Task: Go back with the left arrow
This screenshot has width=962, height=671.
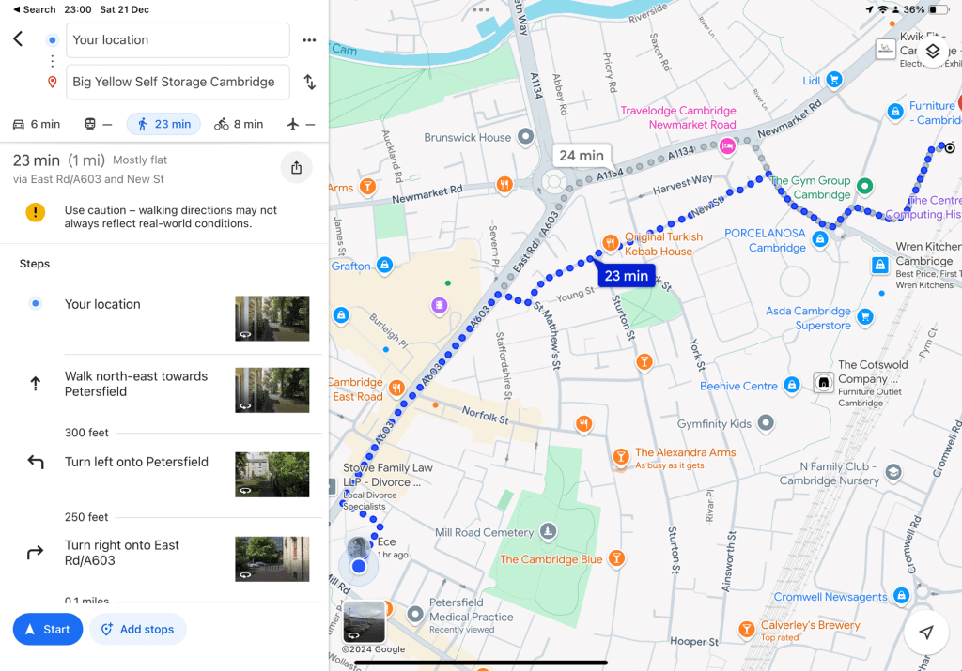Action: click(19, 39)
